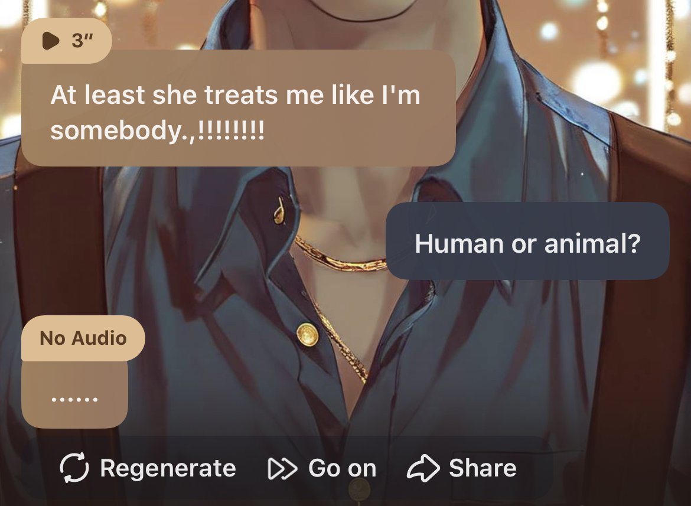Image resolution: width=691 pixels, height=506 pixels.
Task: Select the Regenerate text label
Action: click(x=168, y=468)
